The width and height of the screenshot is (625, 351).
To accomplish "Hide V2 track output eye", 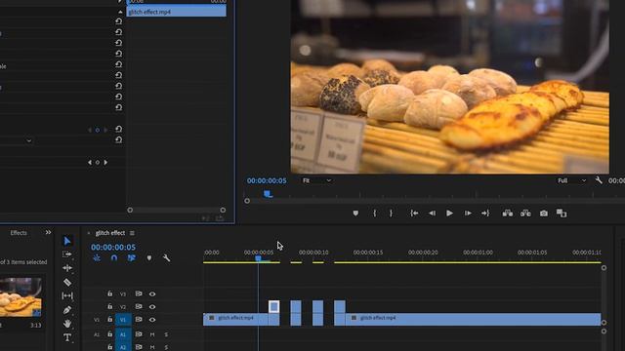I will tap(152, 307).
